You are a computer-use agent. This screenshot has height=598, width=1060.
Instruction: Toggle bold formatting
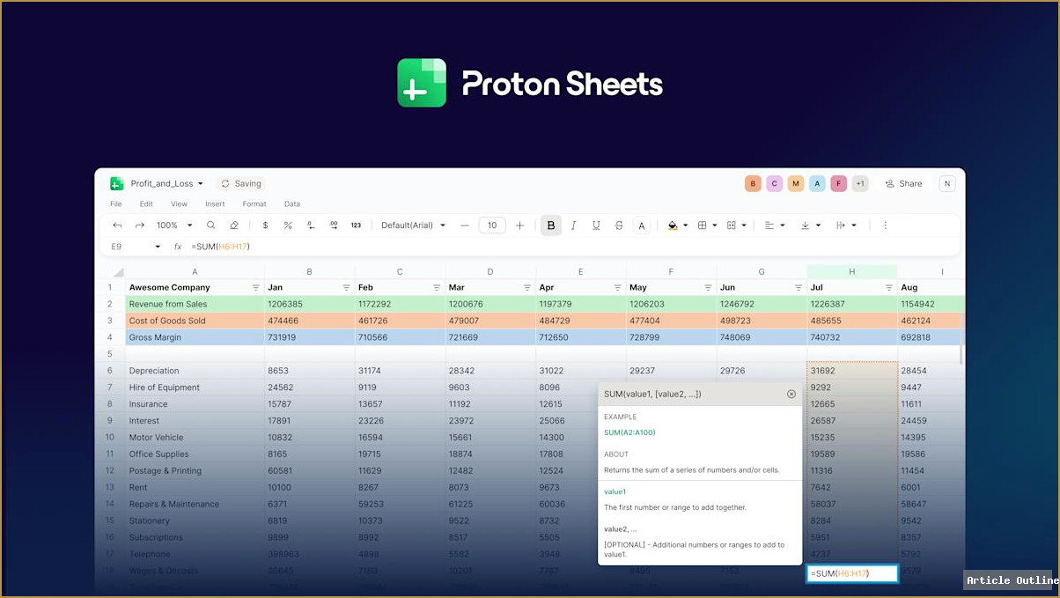550,225
